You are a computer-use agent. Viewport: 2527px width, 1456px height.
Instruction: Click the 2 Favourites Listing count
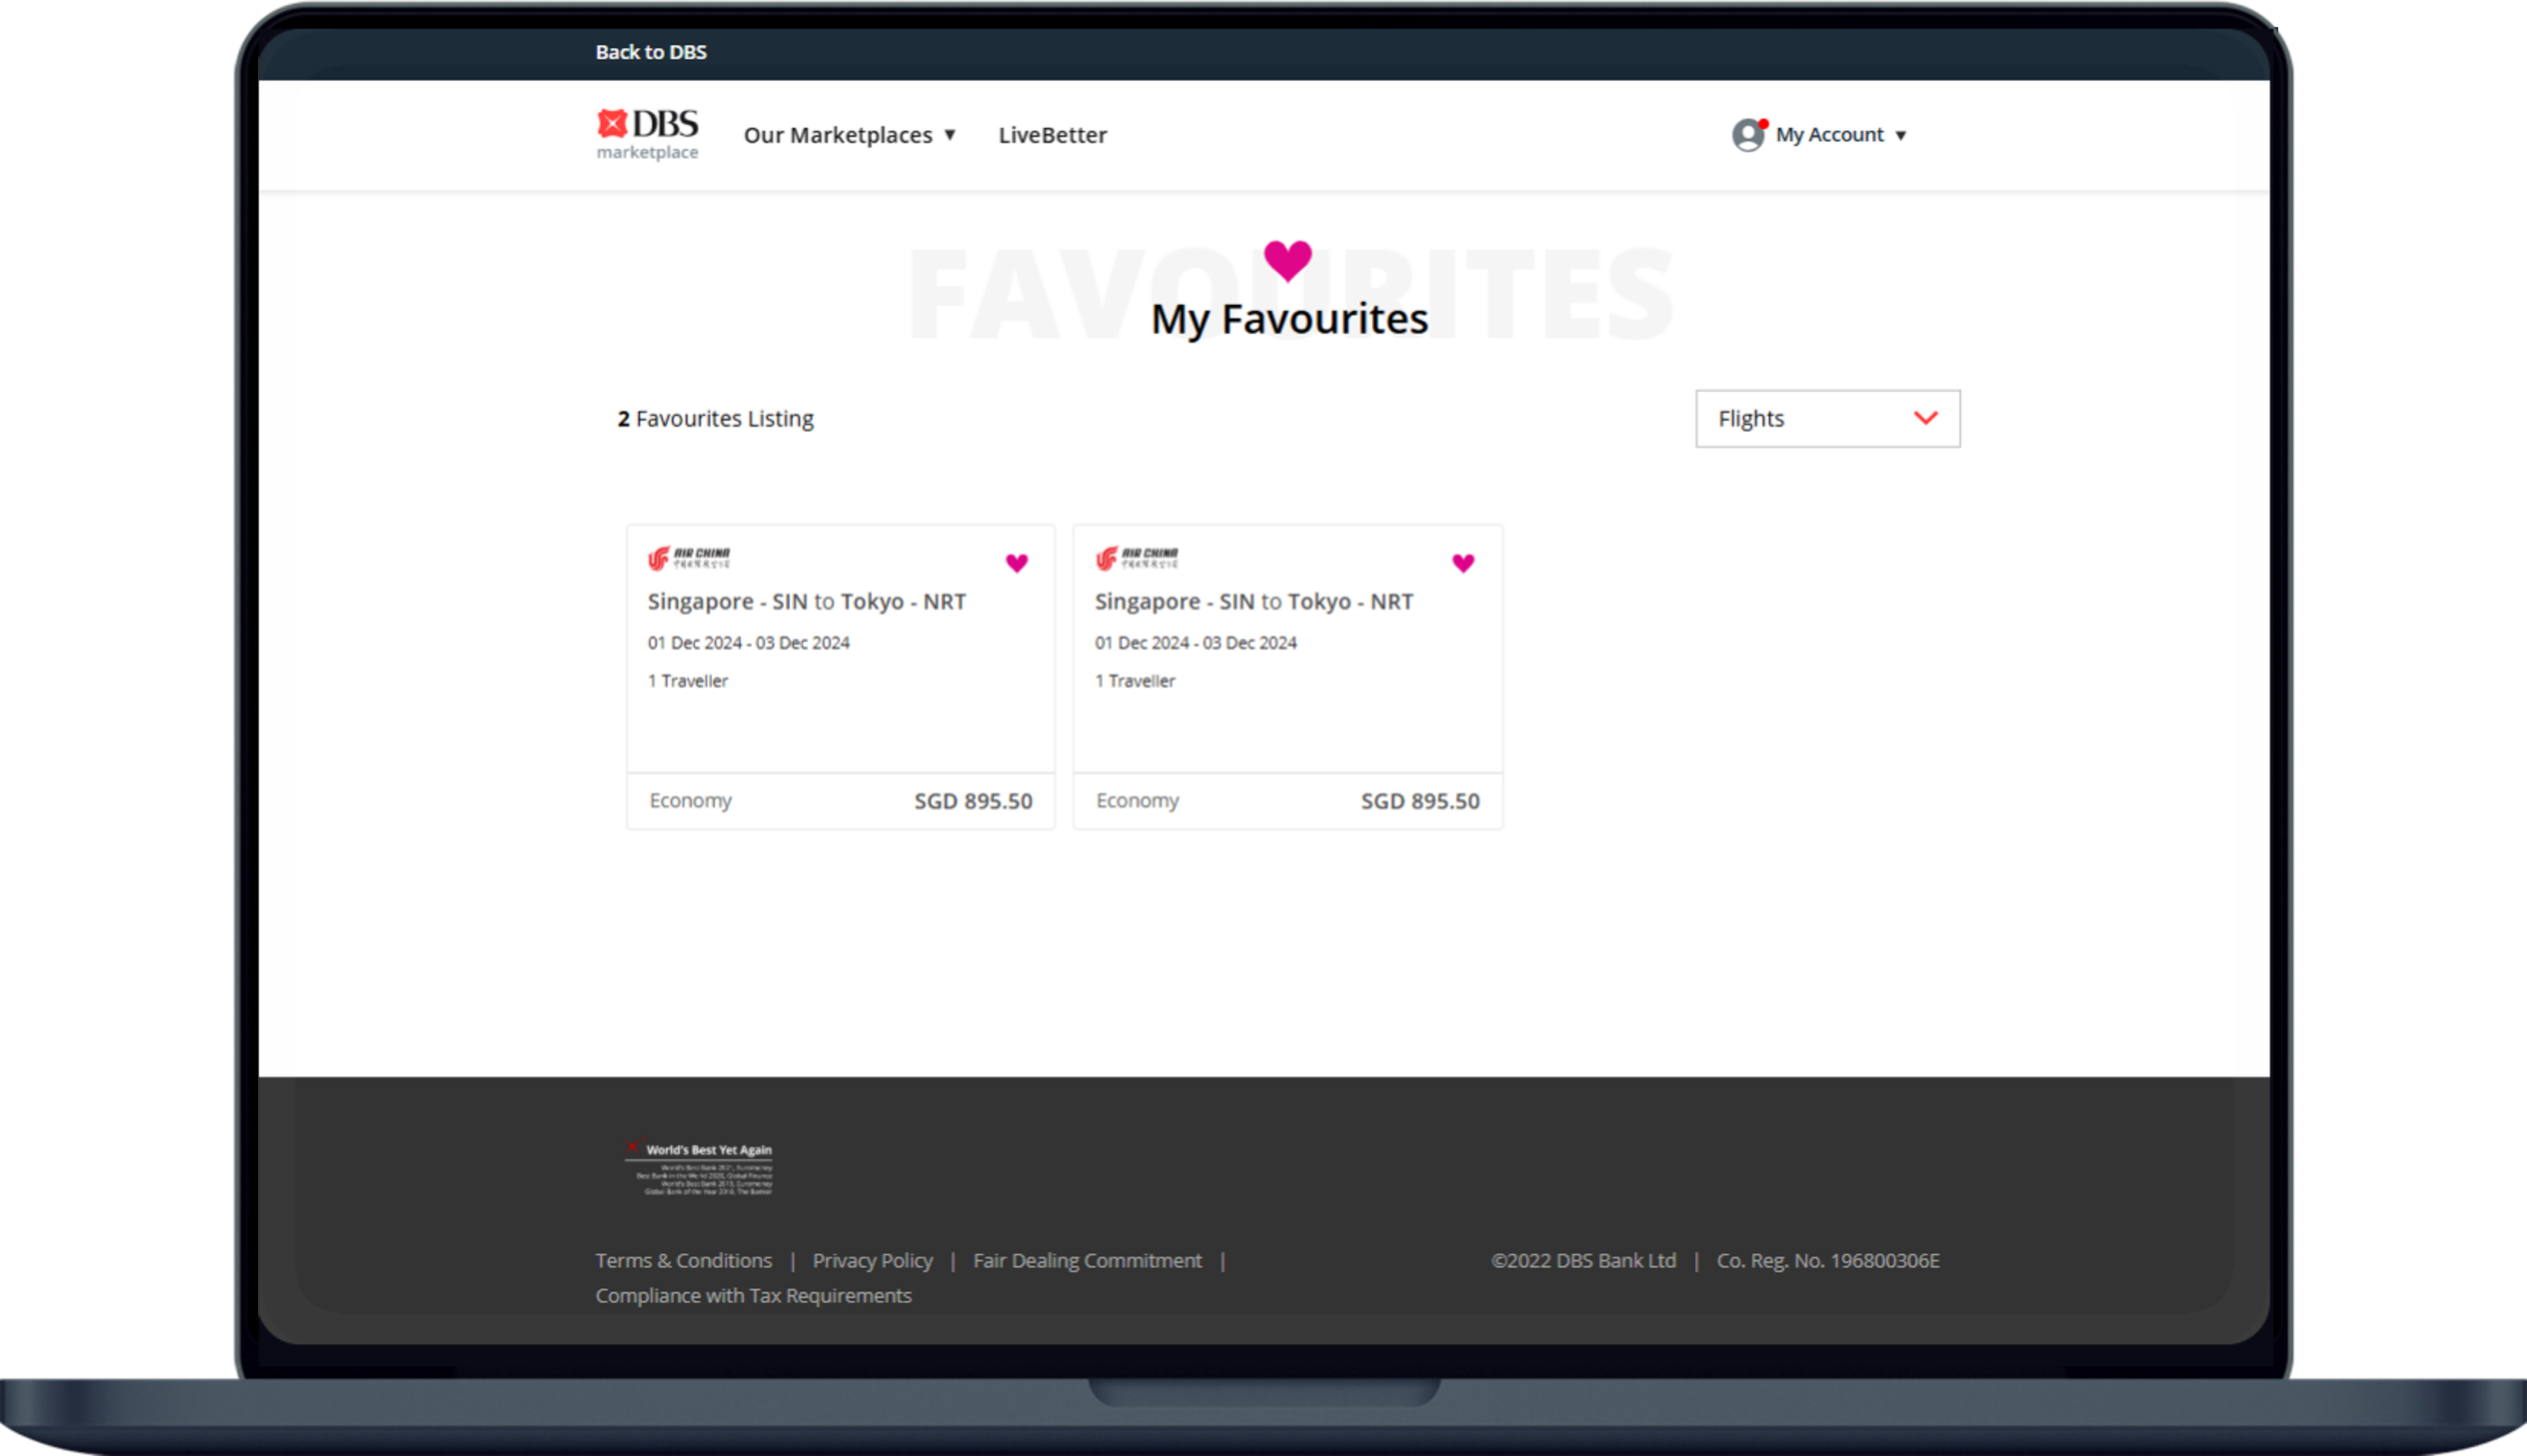tap(716, 419)
